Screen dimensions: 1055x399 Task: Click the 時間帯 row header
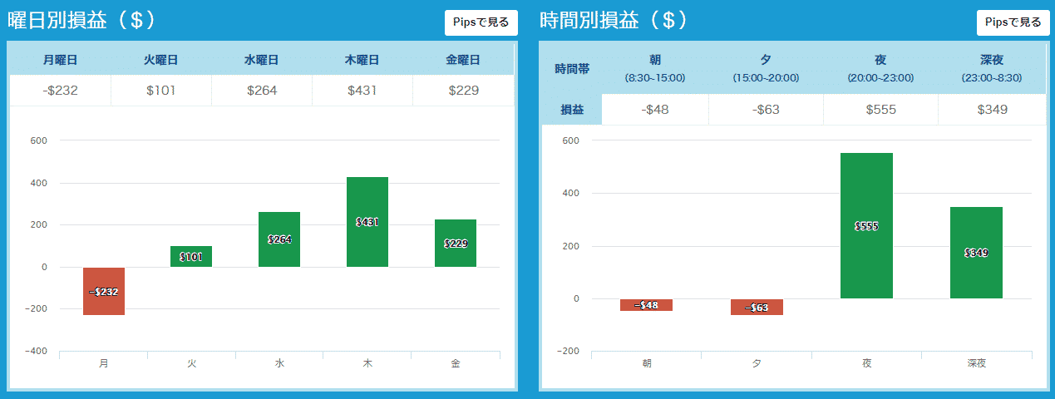point(571,69)
